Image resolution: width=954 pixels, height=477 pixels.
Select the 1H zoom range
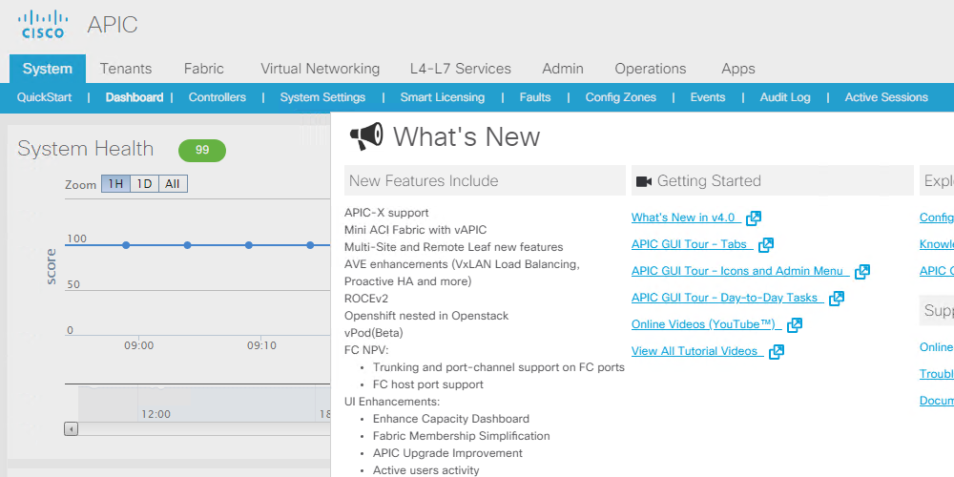115,184
